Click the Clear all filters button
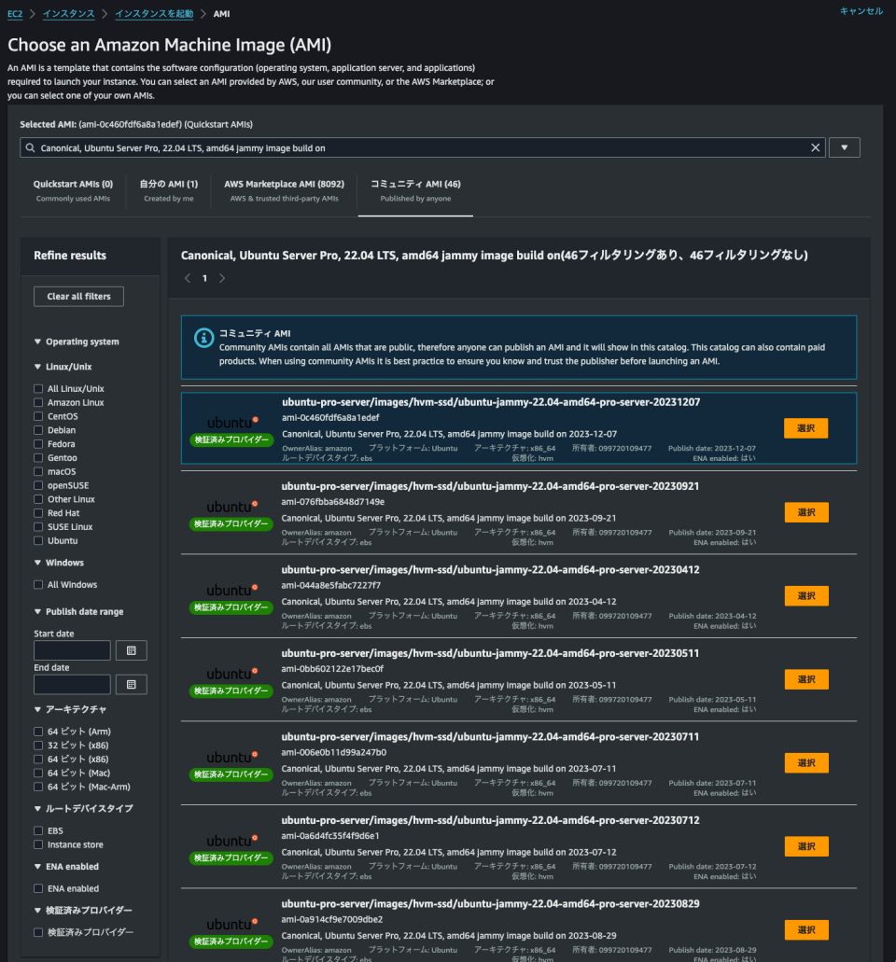This screenshot has height=962, width=896. point(78,296)
